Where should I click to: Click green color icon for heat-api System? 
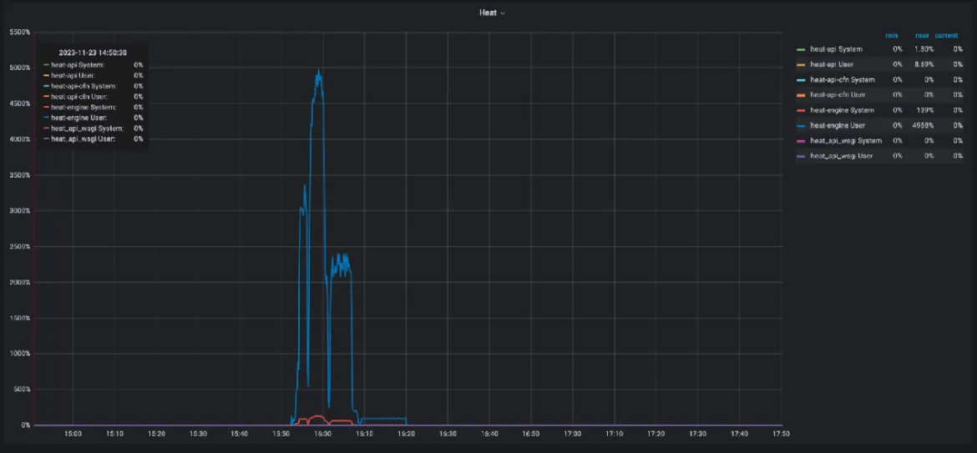802,49
